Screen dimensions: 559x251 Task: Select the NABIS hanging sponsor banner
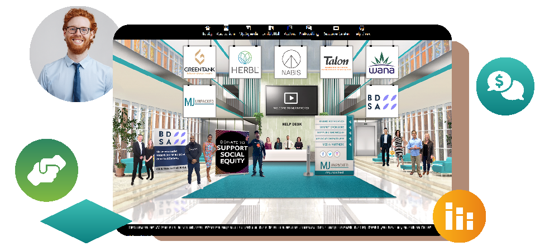point(292,62)
